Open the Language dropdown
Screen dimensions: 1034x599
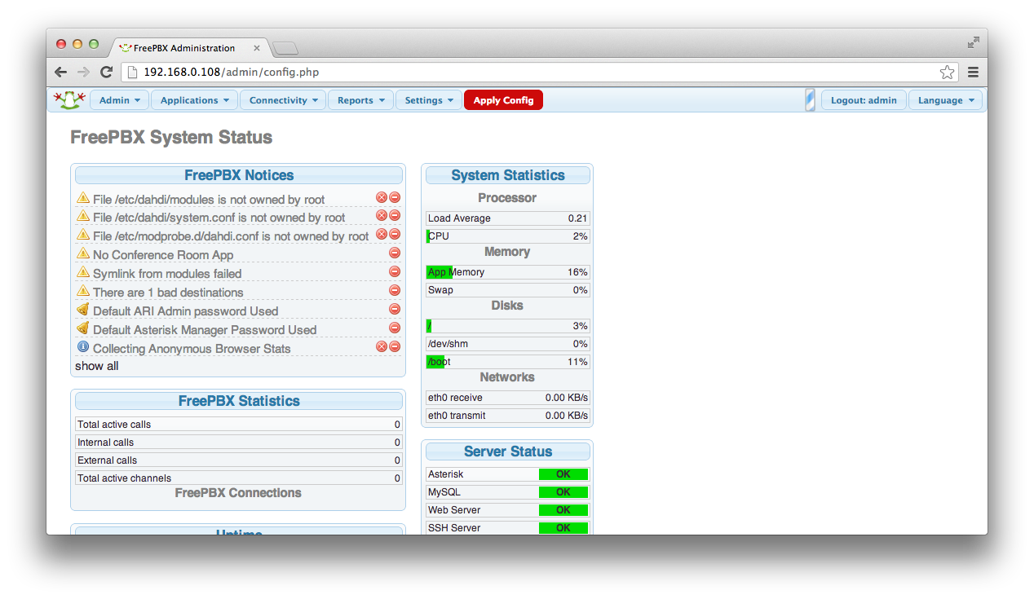pos(945,100)
